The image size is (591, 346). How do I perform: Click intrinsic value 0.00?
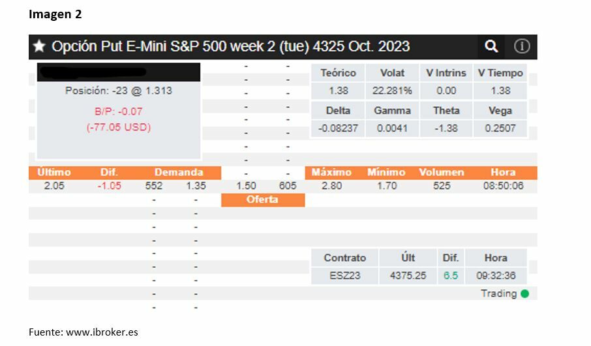pos(446,91)
